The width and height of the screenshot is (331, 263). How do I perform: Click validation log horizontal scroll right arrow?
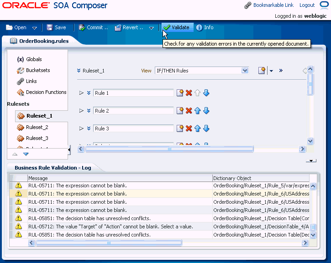pos(305,243)
